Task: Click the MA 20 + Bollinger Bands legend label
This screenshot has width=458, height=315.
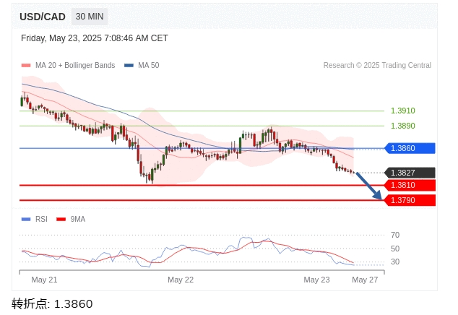Action: pos(75,65)
